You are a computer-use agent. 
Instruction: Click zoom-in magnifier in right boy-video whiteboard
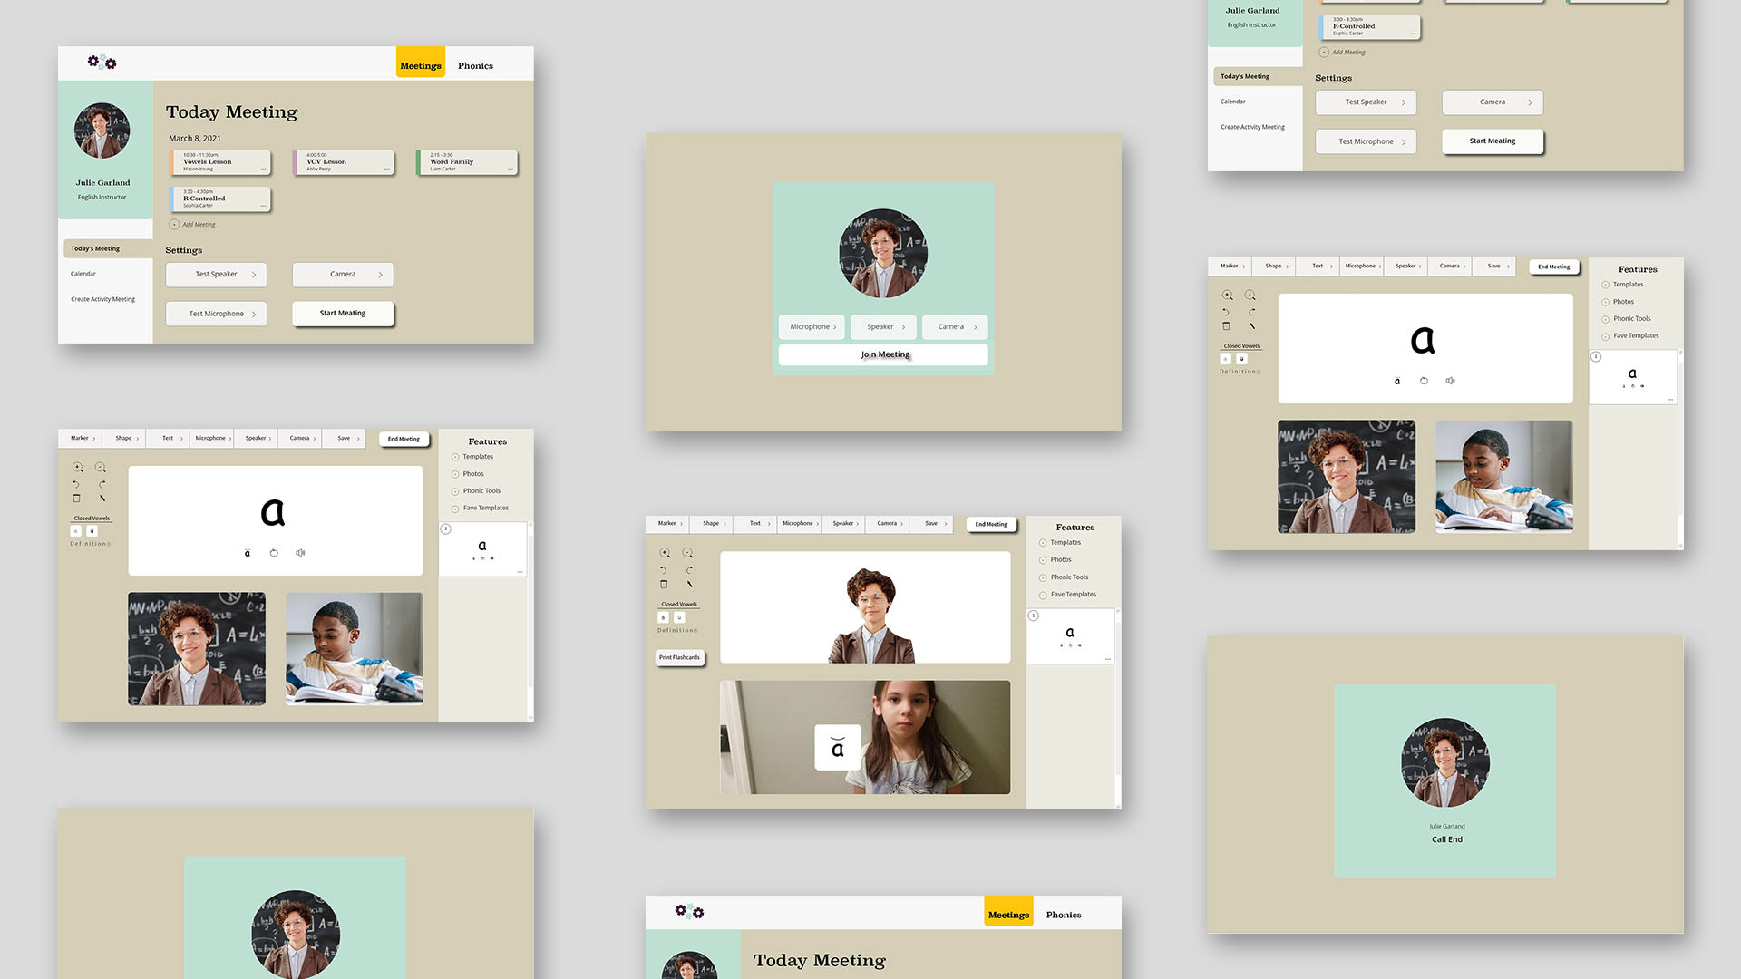(1228, 296)
